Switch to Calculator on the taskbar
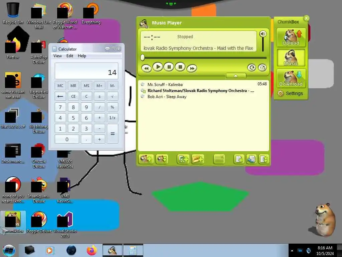 [133, 250]
